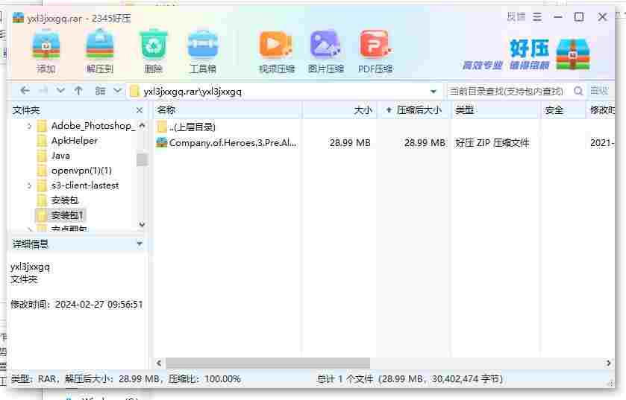Viewport: 626px width, 400px height.
Task: Click the ..(上层目录) folder icon
Action: pos(162,127)
